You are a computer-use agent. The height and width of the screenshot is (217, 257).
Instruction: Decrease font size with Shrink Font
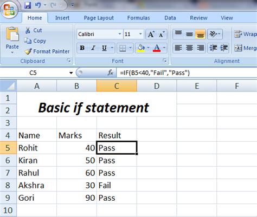162,34
